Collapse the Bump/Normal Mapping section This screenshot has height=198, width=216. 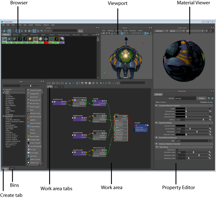point(156,137)
